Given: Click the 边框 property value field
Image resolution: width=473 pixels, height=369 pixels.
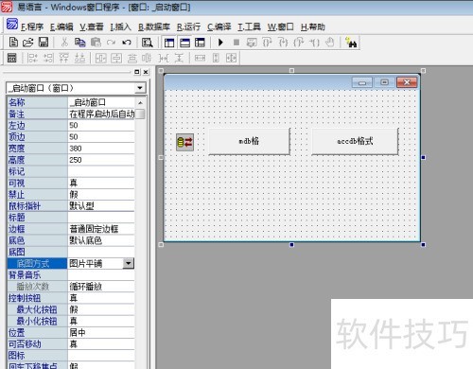Looking at the screenshot, I should pyautogui.click(x=101, y=229).
